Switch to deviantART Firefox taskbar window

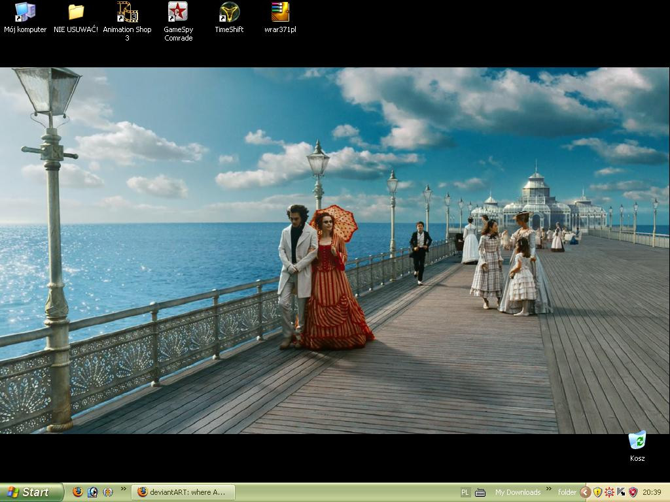pos(183,492)
